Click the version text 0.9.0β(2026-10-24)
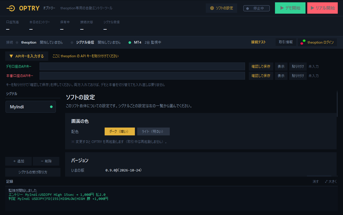This screenshot has width=343, height=215. [x=124, y=170]
